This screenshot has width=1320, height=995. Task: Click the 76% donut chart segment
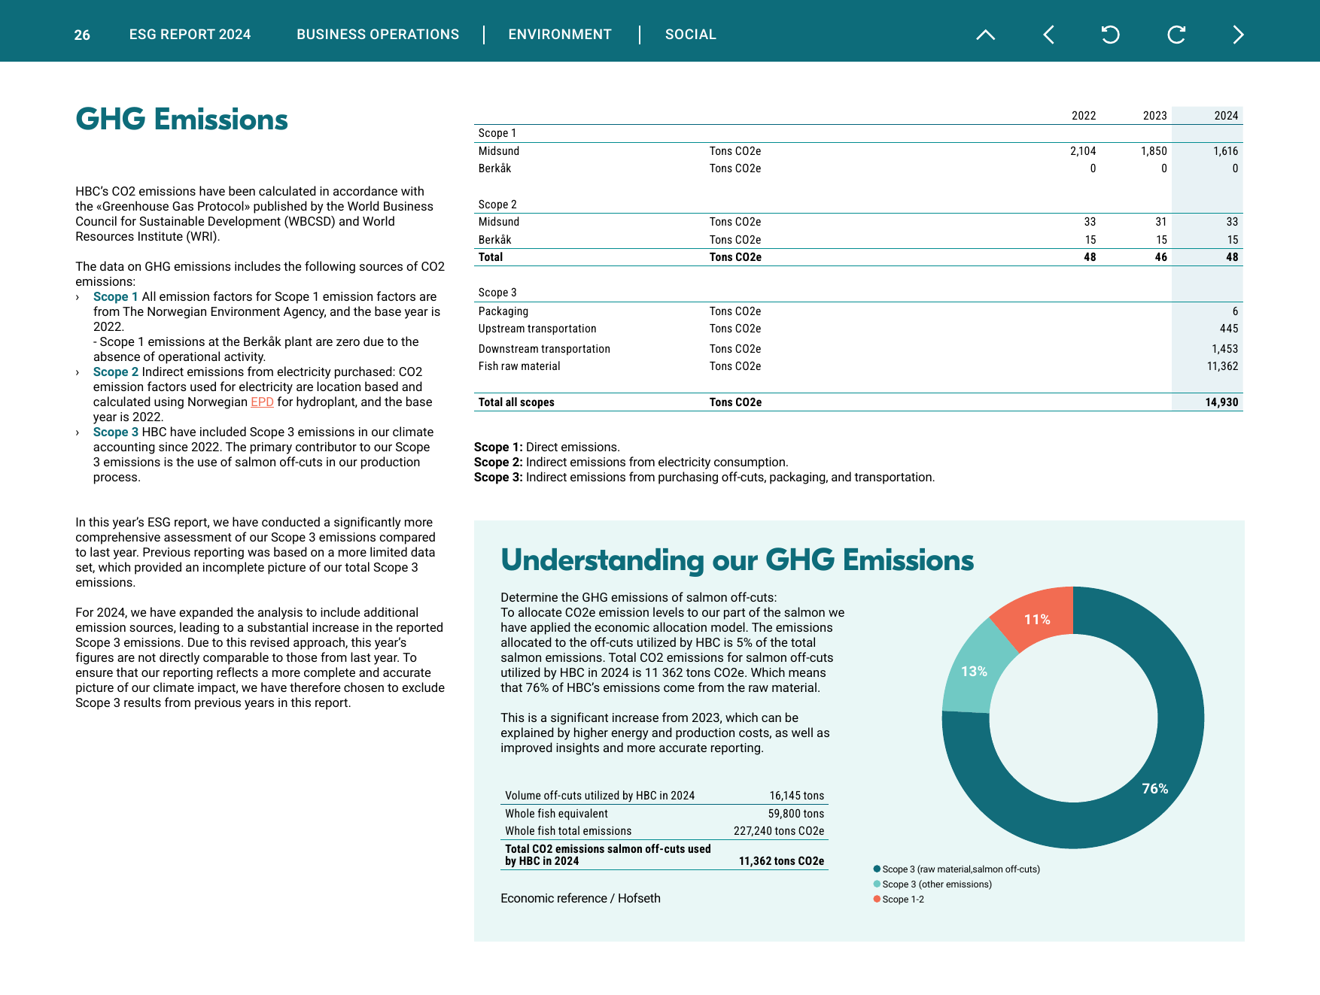coord(1156,789)
